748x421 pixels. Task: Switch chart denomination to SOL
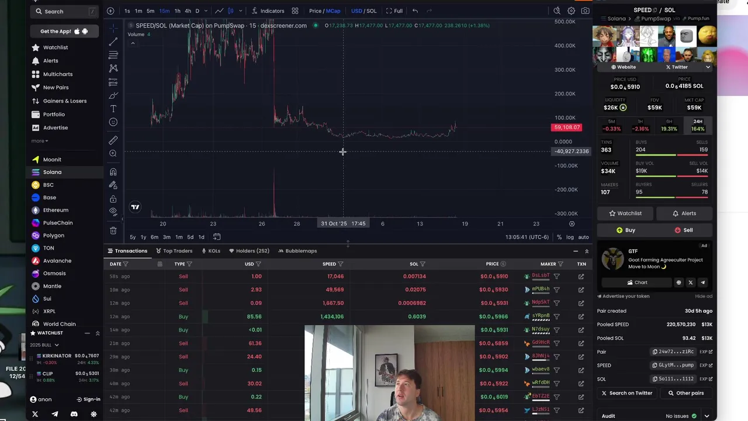click(371, 11)
